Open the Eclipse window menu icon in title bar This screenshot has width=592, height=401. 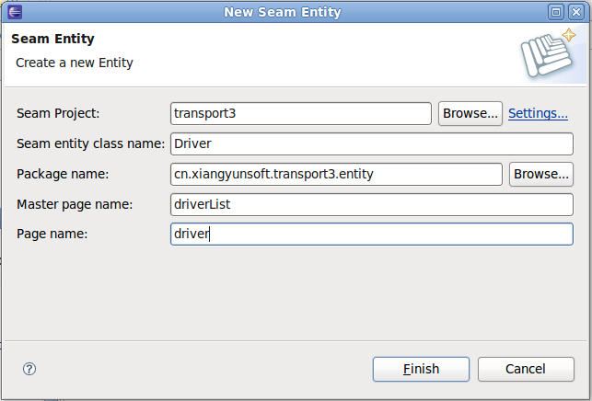click(15, 12)
